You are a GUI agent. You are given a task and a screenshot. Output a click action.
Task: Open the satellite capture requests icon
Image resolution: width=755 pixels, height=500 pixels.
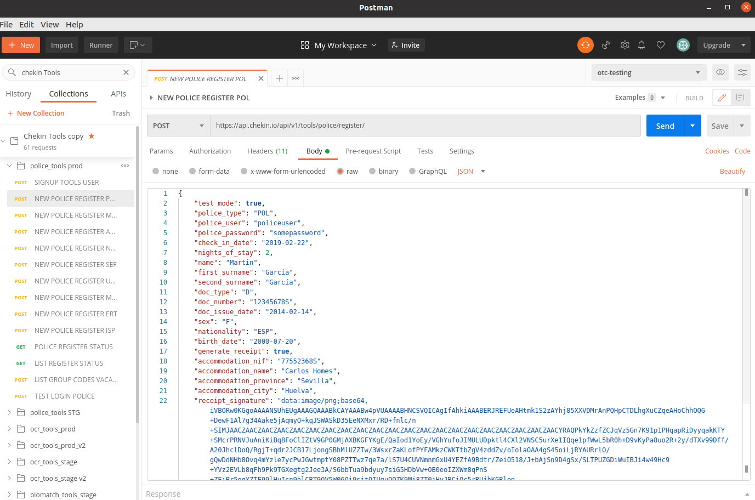tap(606, 45)
